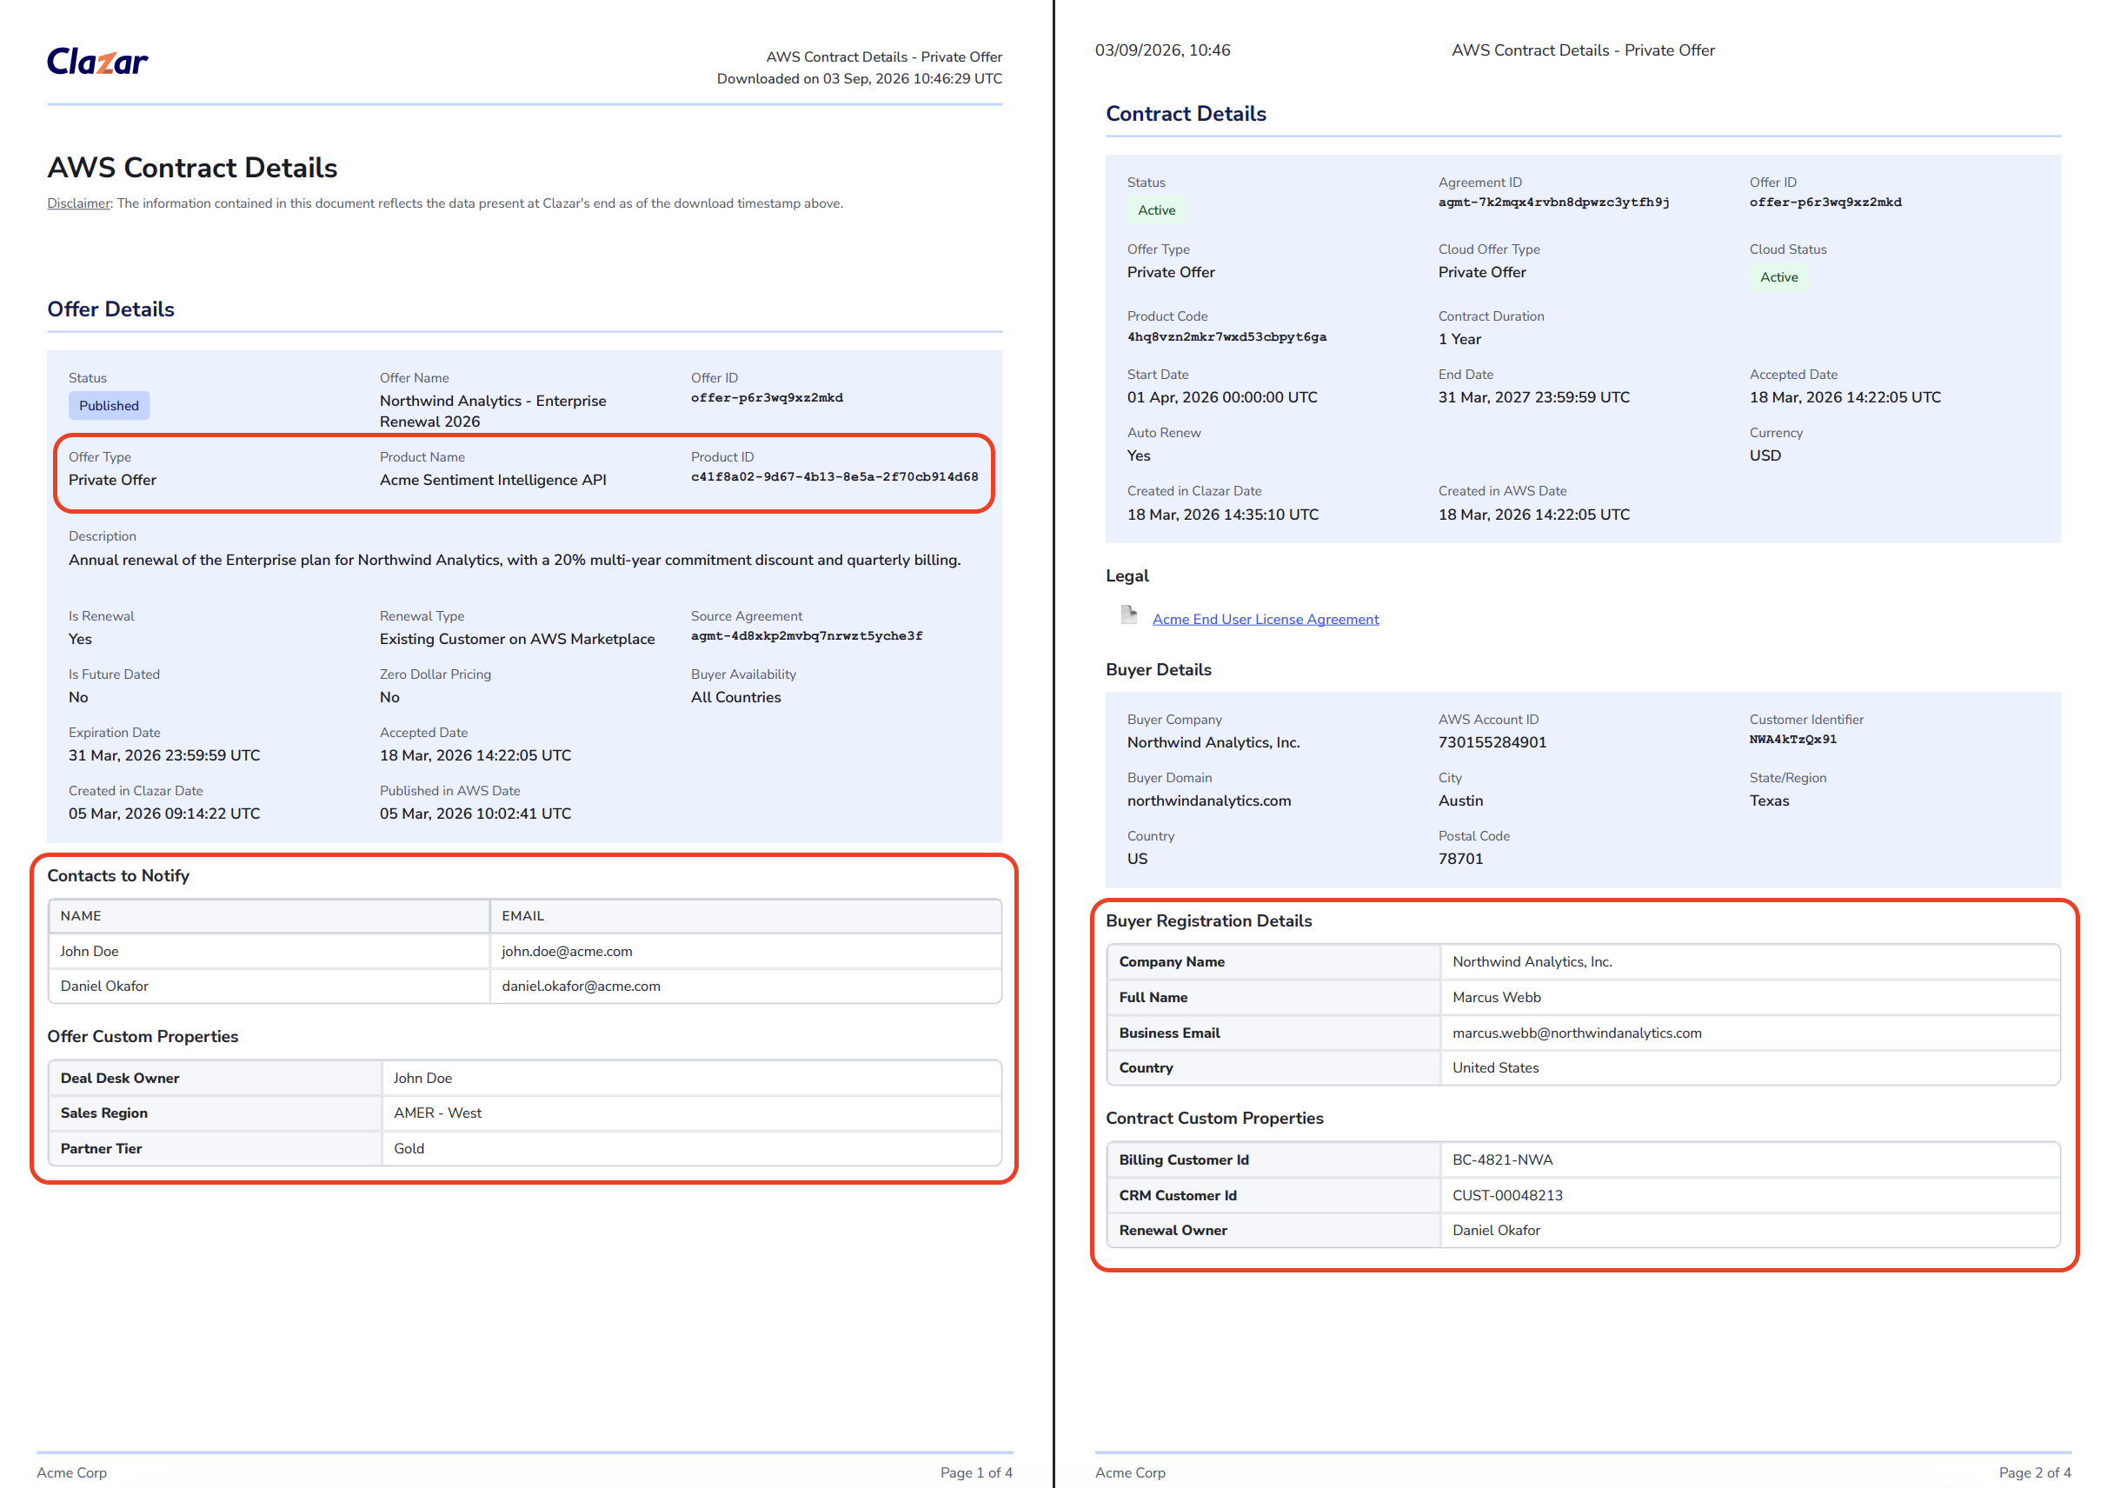This screenshot has width=2107, height=1488.
Task: Click the Agreement ID value
Action: [x=1552, y=203]
